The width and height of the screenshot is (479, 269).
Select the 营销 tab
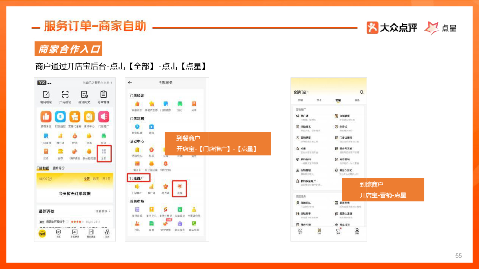click(338, 100)
